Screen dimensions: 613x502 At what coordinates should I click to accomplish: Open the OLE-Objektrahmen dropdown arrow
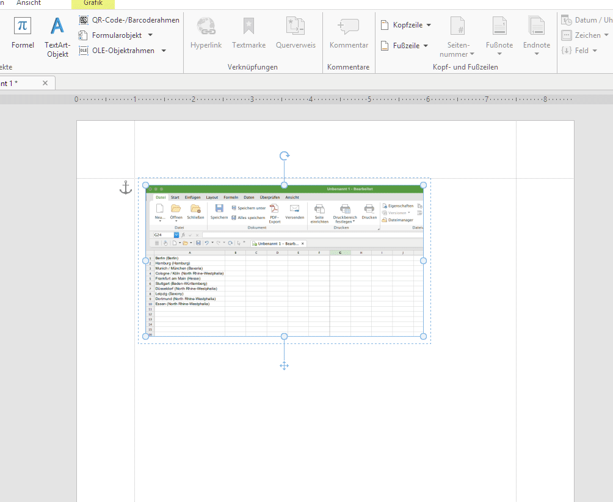(164, 51)
